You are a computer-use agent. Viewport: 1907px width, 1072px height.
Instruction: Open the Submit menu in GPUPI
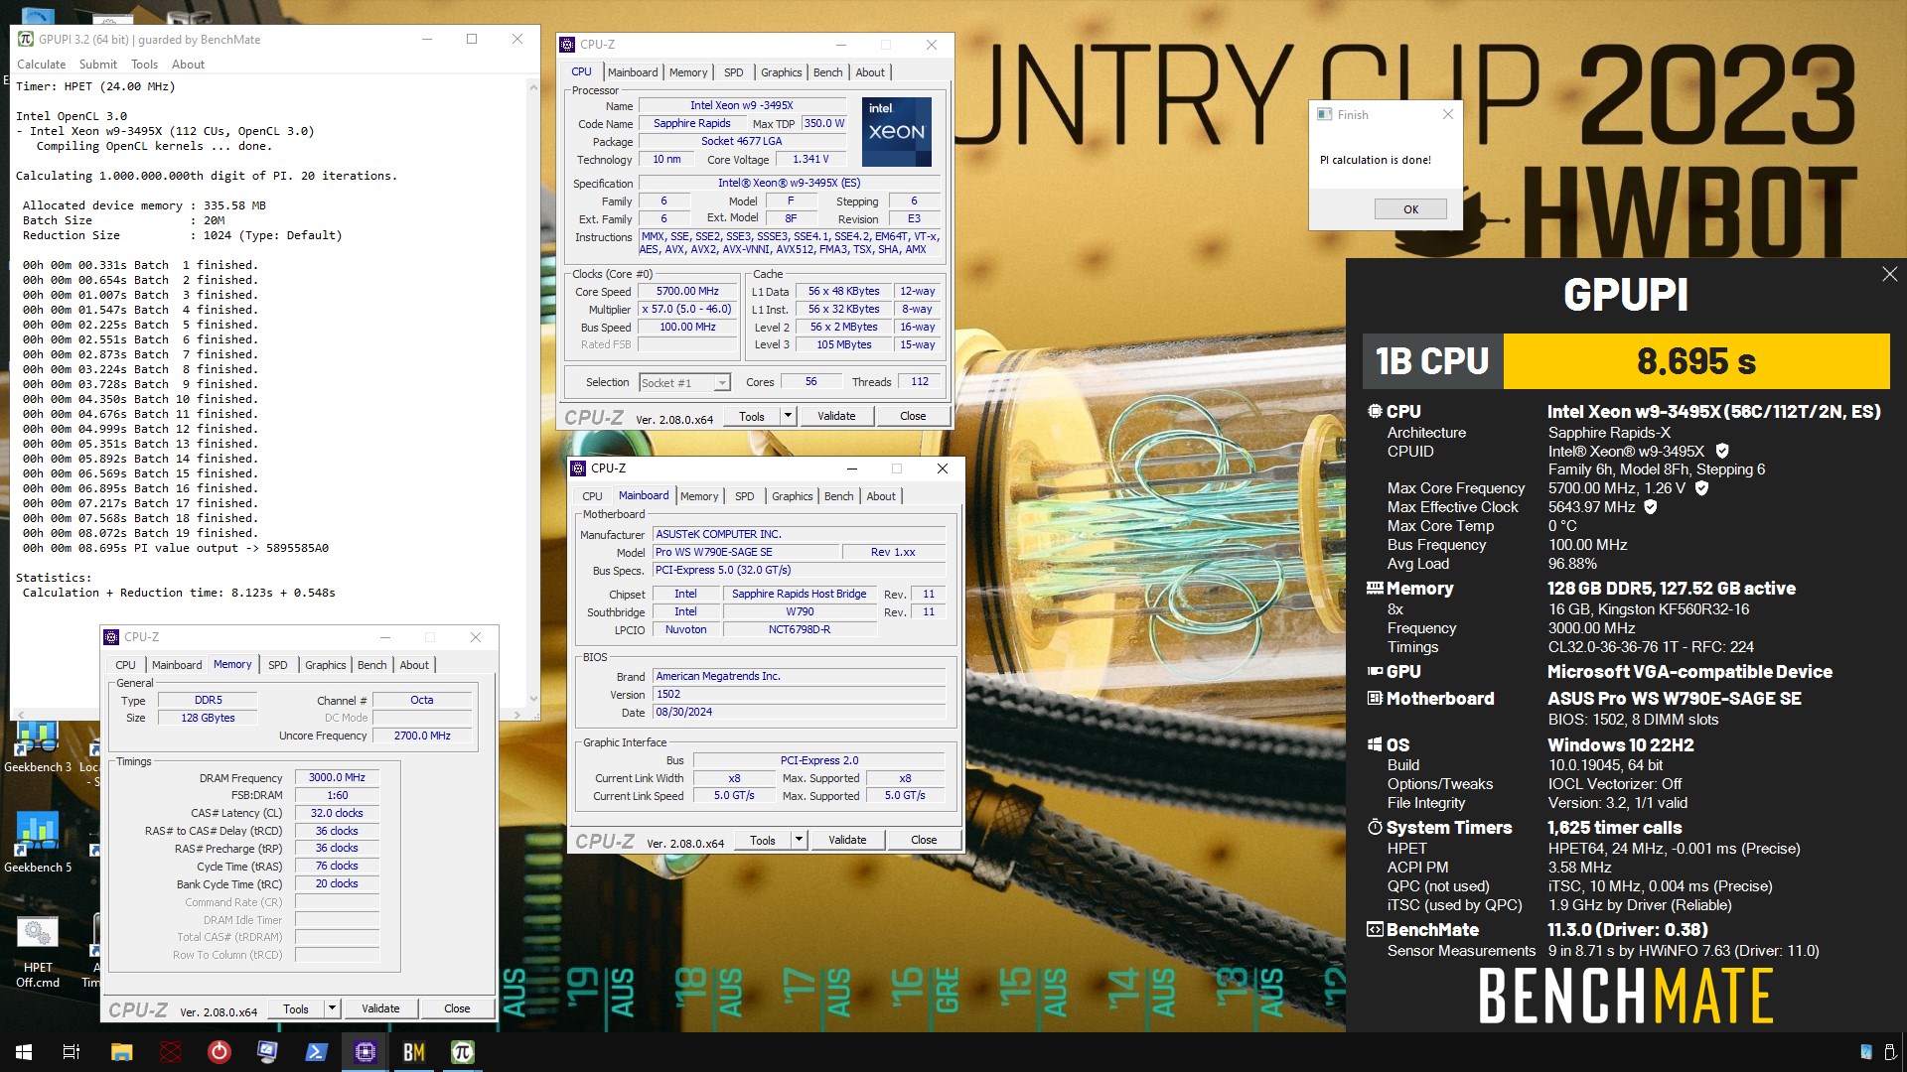click(x=98, y=65)
